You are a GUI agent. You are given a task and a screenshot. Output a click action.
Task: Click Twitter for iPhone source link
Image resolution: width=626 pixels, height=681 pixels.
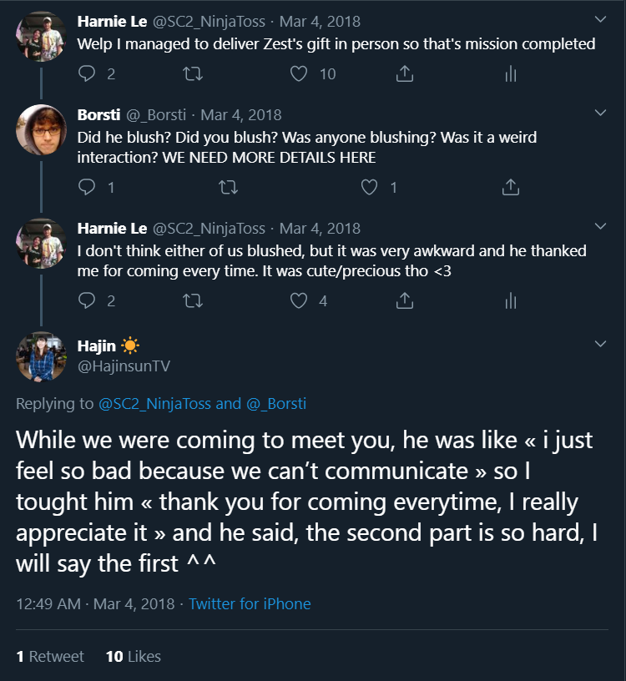[x=250, y=603]
